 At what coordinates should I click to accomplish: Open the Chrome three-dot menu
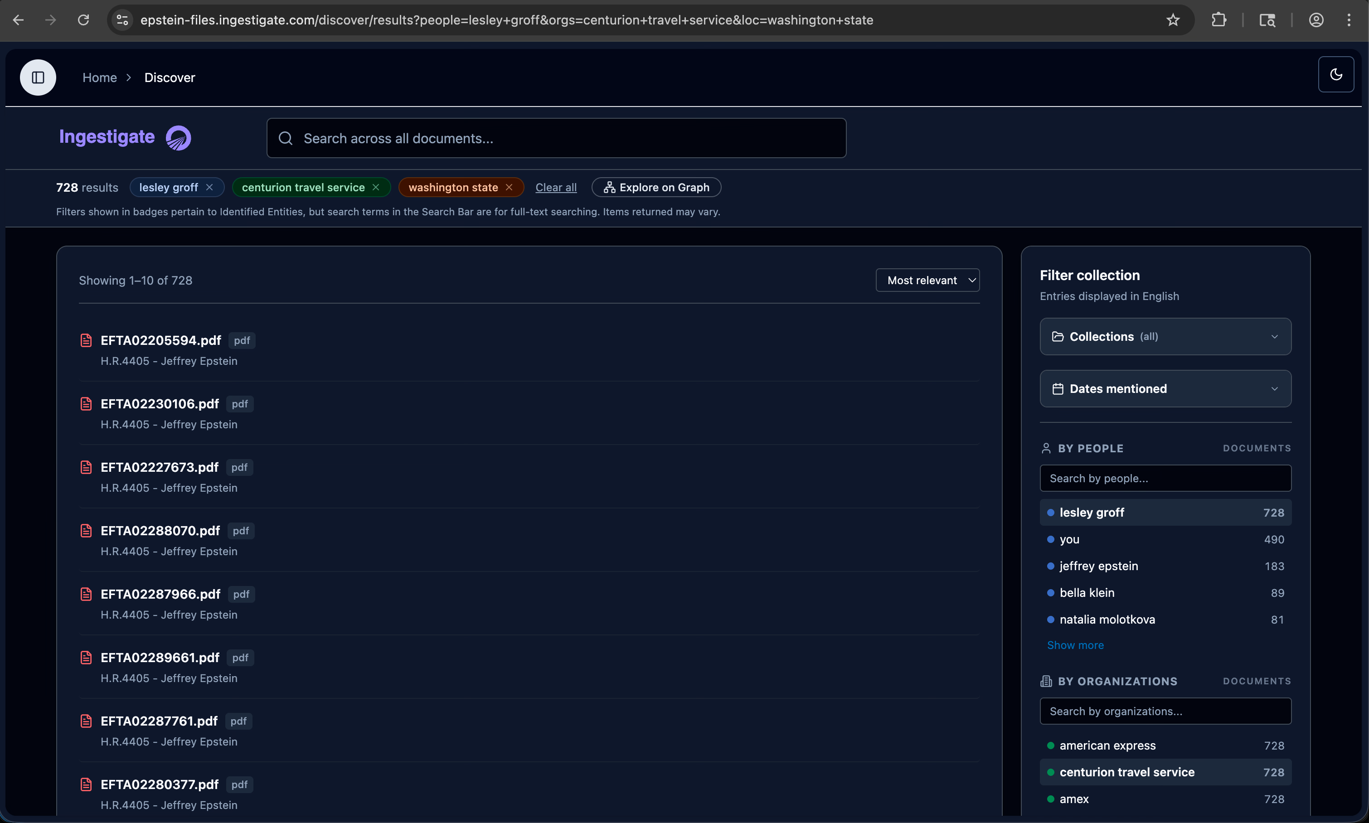coord(1348,20)
